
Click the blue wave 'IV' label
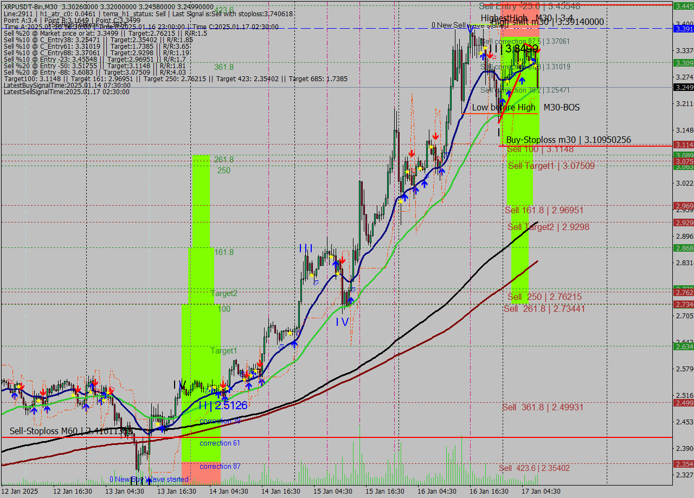pyautogui.click(x=342, y=322)
